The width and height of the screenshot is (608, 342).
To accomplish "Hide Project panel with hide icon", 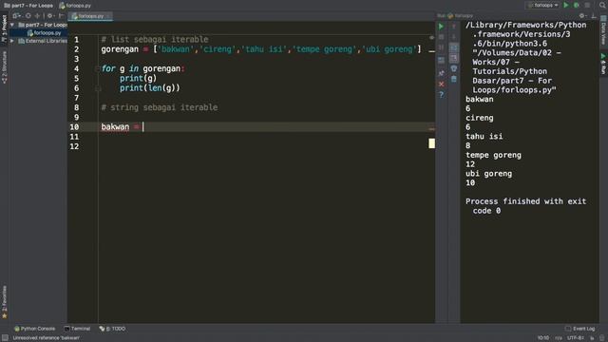I will (61, 16).
